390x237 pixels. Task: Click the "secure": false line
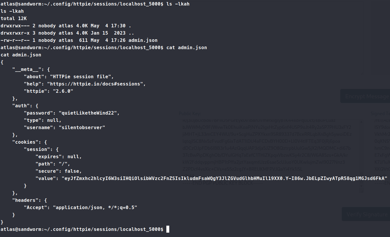(58, 171)
